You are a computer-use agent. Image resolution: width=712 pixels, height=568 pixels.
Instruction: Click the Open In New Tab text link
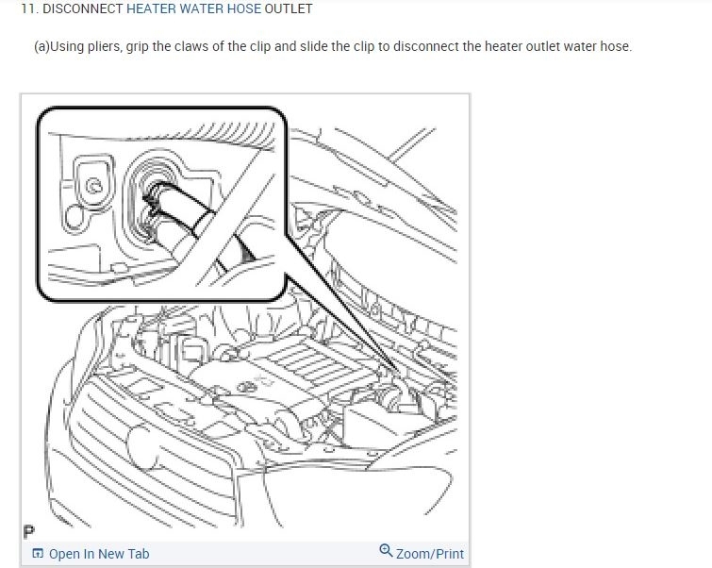click(99, 554)
